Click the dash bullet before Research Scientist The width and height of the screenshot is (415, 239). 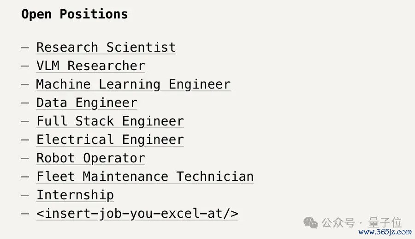[25, 48]
